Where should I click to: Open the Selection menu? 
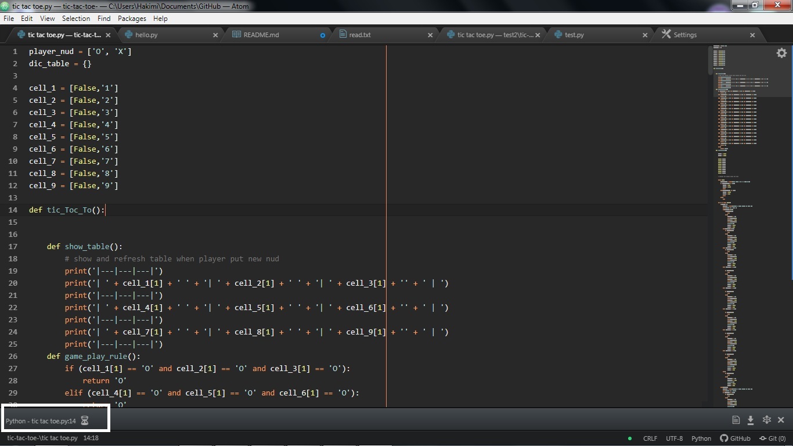coord(76,19)
